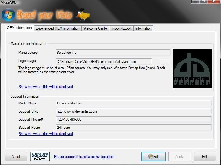
Task: Open the About dialog
Action: (x=16, y=156)
